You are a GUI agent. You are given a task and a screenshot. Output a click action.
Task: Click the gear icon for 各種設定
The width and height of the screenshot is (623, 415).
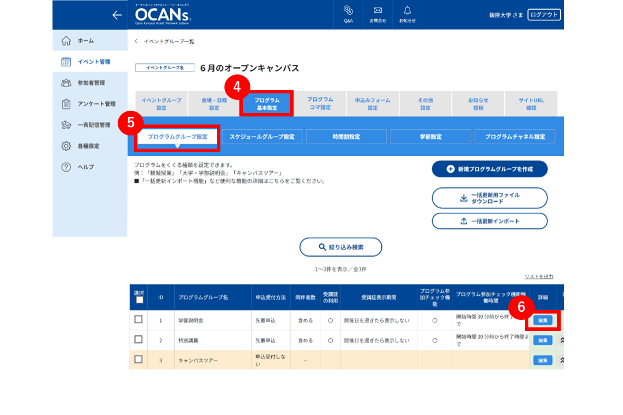[66, 146]
